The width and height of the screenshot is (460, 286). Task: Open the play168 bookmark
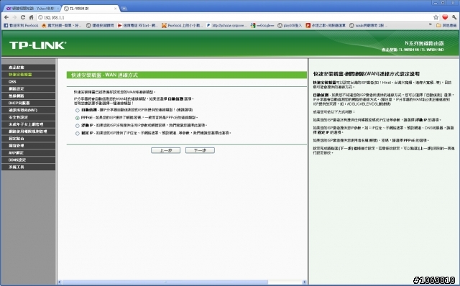[x=290, y=26]
